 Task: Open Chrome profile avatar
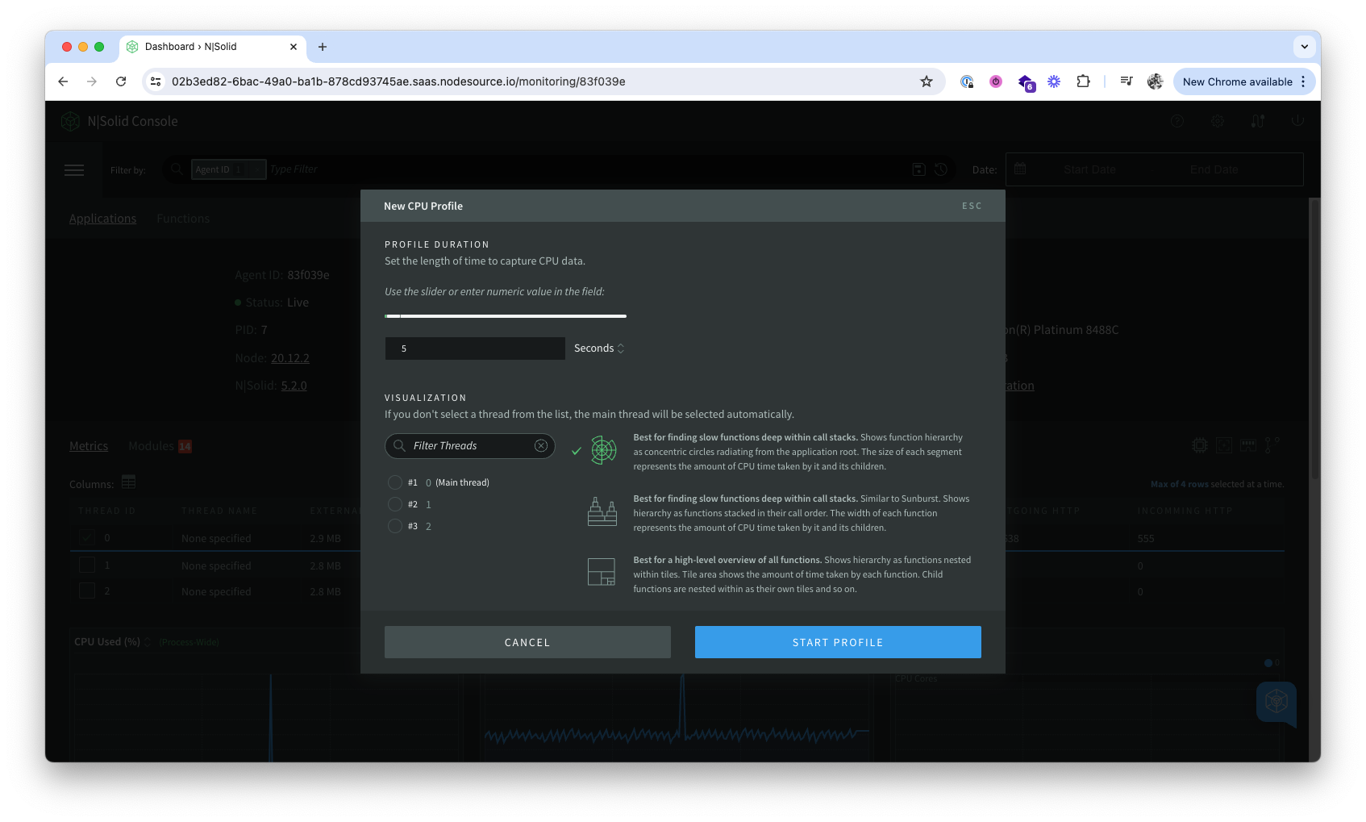tap(1155, 81)
